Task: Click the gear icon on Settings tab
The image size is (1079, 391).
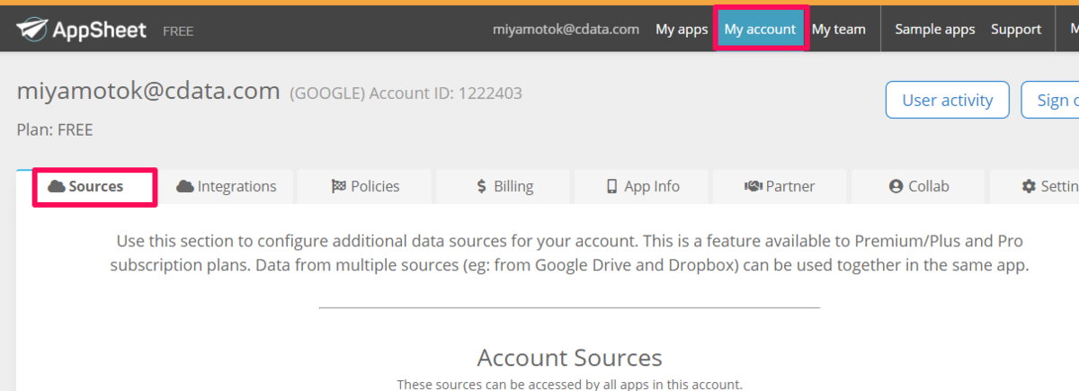Action: 1029,187
